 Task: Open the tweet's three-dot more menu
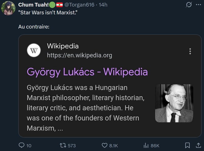click(198, 5)
